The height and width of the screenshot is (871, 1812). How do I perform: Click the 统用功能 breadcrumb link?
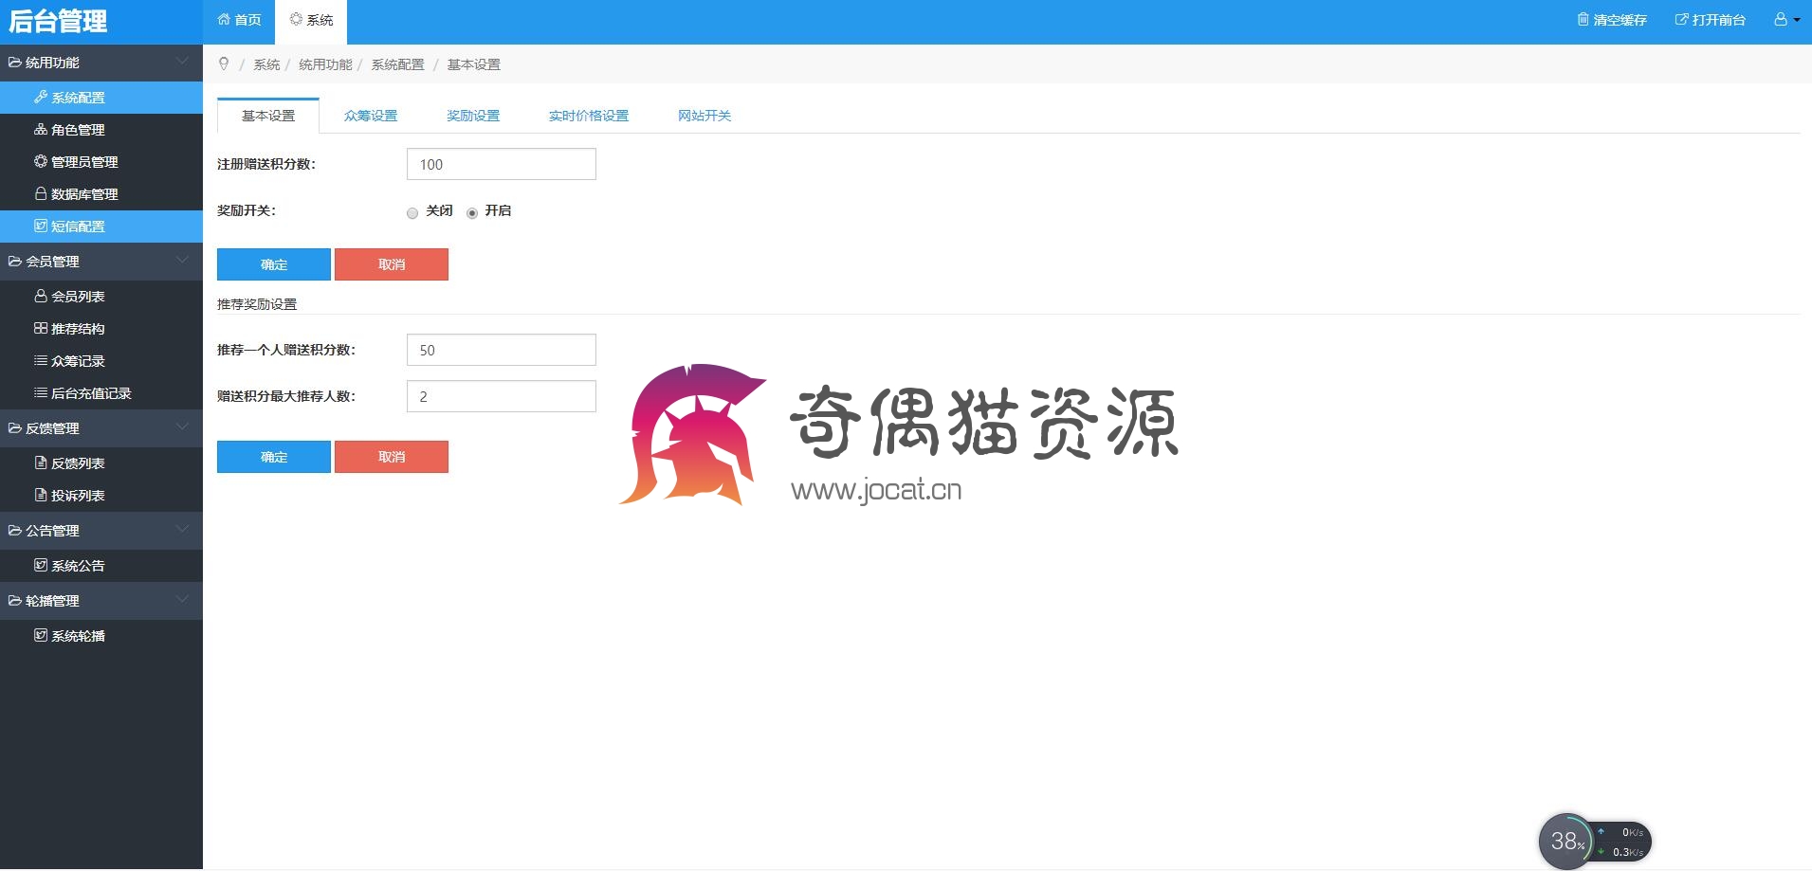(325, 64)
